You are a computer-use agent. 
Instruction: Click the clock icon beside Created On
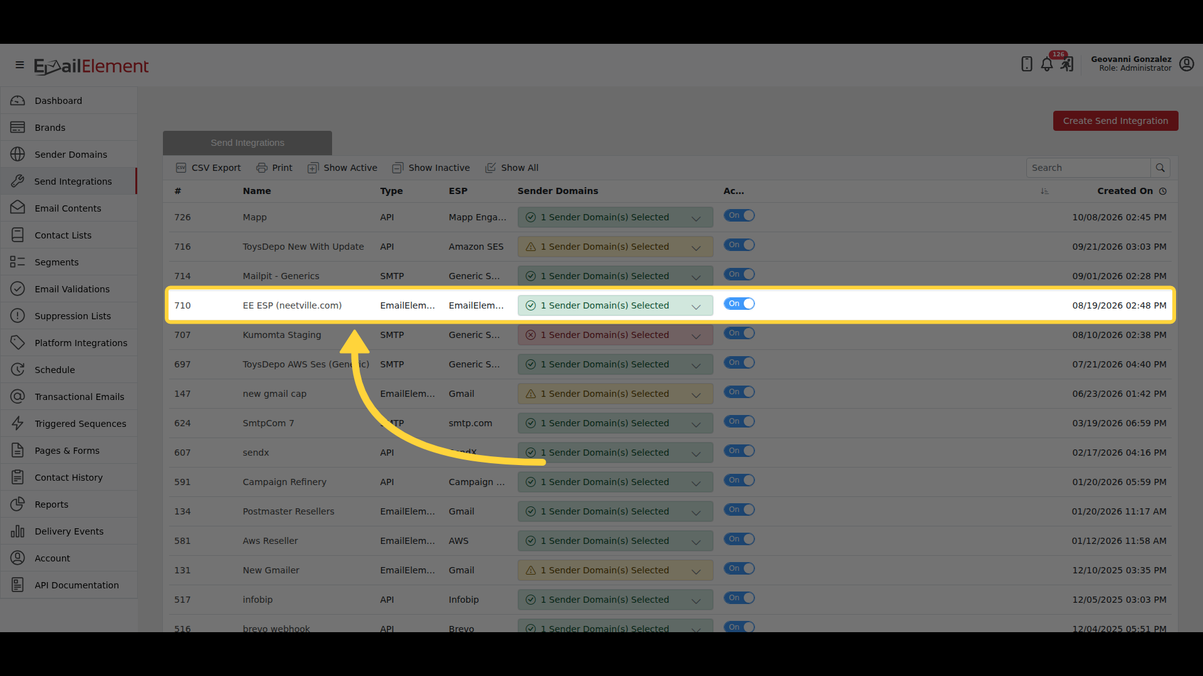click(x=1163, y=191)
